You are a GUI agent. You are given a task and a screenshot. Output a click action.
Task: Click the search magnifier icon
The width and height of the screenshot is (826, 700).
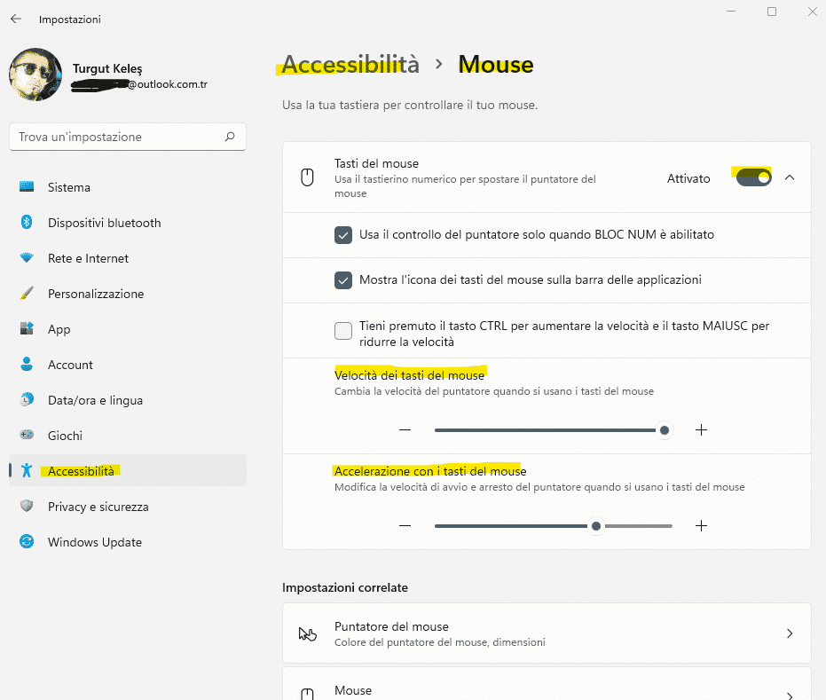(x=230, y=137)
